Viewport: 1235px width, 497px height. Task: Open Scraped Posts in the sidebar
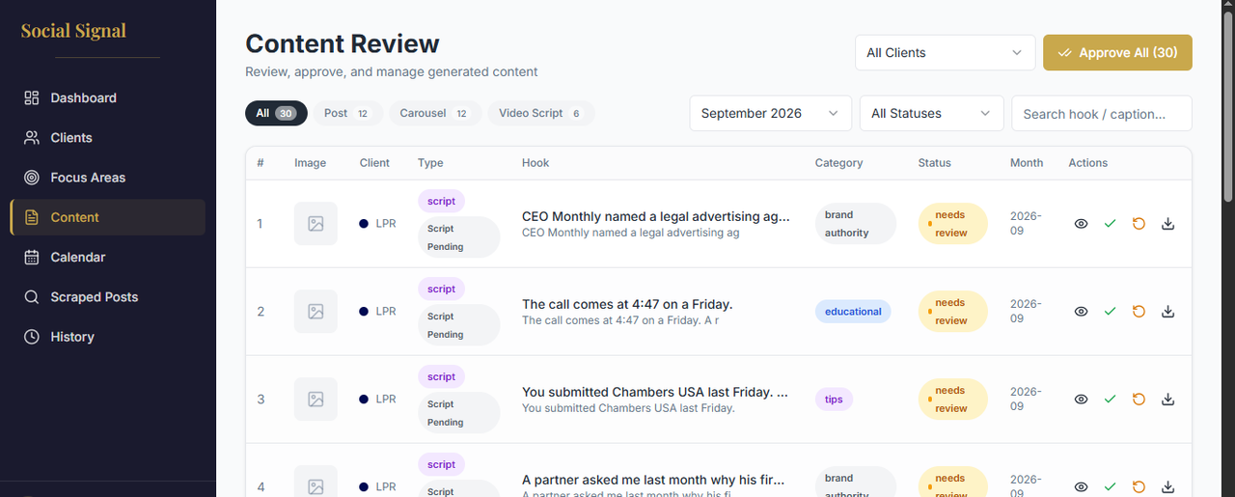[x=107, y=297]
